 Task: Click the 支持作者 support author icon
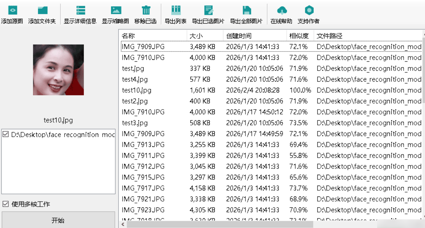click(309, 10)
